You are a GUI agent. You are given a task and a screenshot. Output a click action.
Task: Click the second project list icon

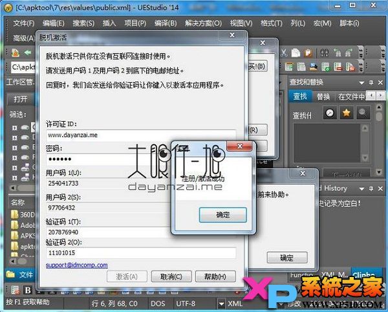[301, 67]
